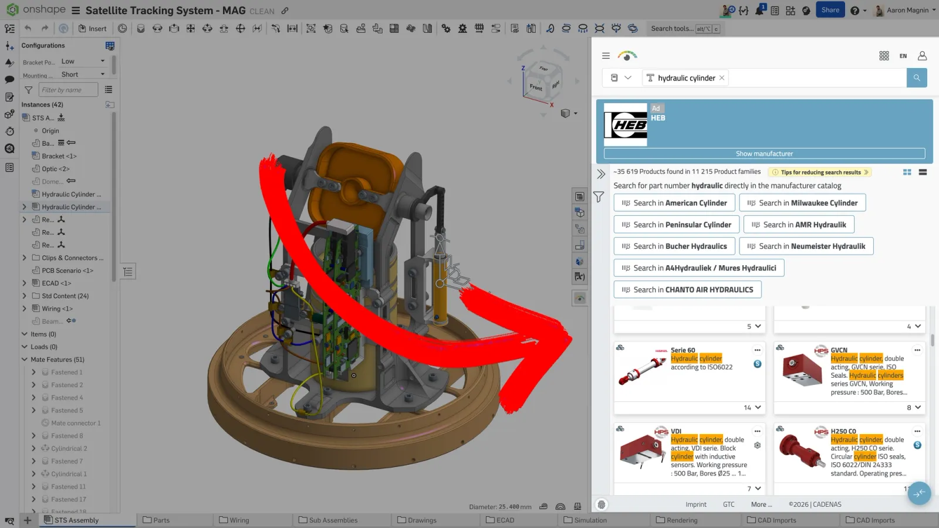
Task: Click the document link chain icon
Action: pos(285,11)
